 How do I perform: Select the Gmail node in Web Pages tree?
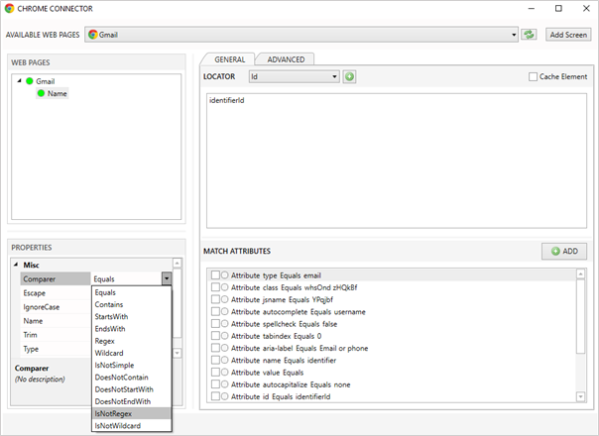point(45,81)
